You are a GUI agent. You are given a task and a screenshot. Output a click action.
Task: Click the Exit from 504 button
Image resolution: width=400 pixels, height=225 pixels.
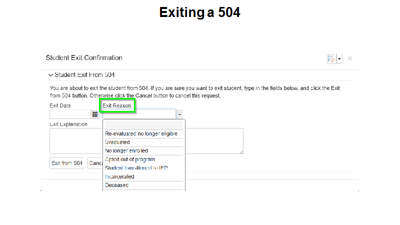click(x=67, y=163)
